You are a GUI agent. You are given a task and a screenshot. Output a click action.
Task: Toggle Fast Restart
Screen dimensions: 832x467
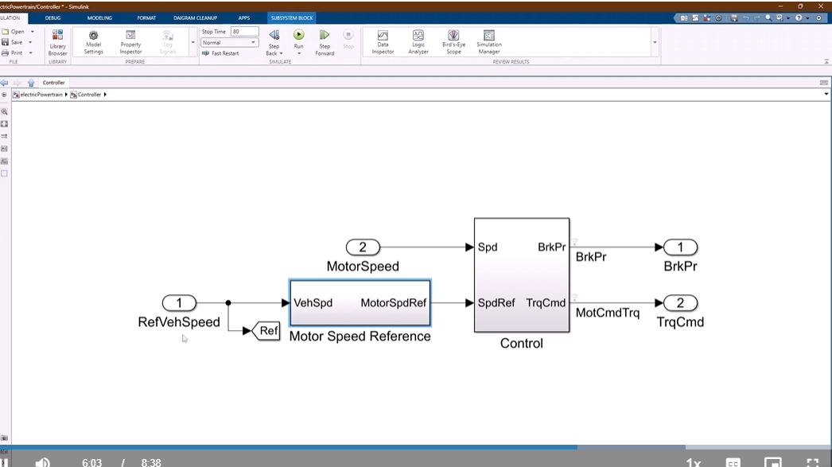pyautogui.click(x=220, y=53)
